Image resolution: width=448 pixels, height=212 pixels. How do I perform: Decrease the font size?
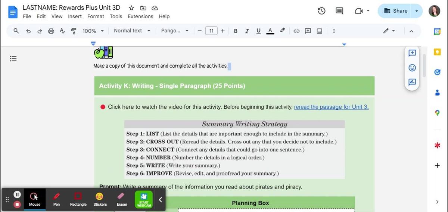tap(200, 31)
